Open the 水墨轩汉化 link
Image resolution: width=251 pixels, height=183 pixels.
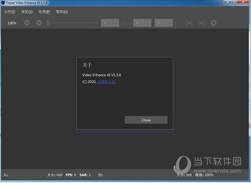[106, 82]
